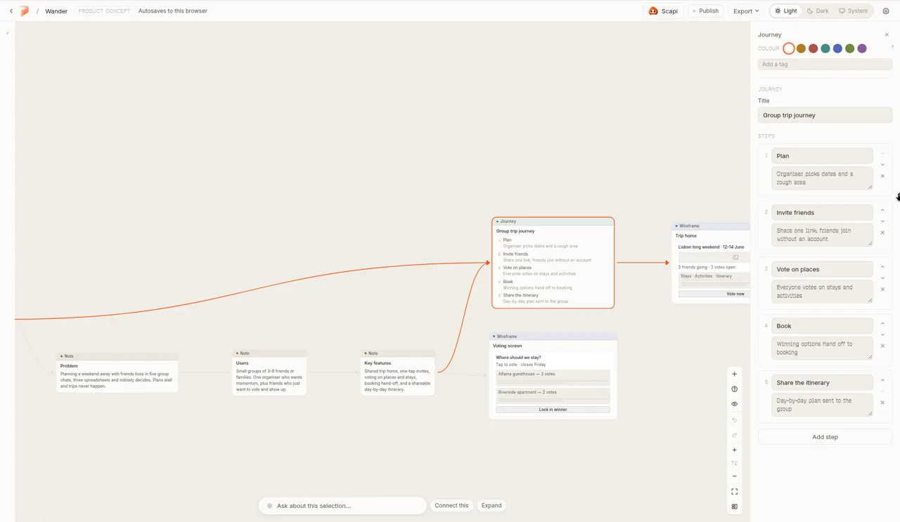Click the Wander breadcrumb
Image resolution: width=900 pixels, height=522 pixels.
point(56,11)
